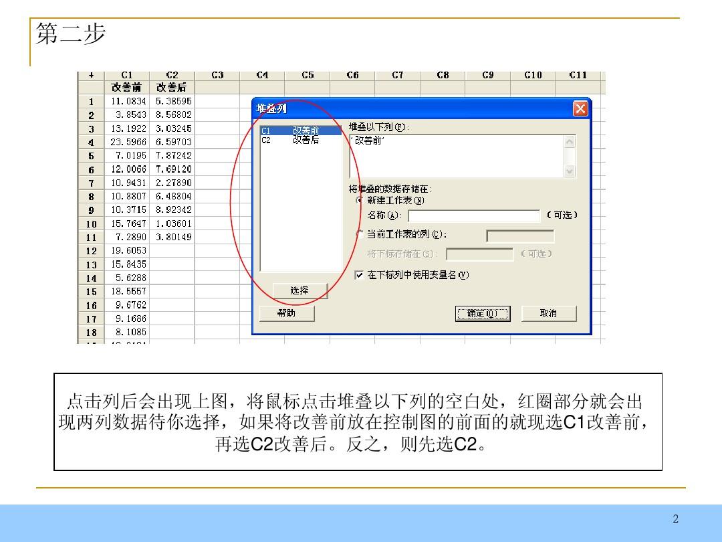Select row header 18
The image size is (722, 542).
click(x=91, y=332)
